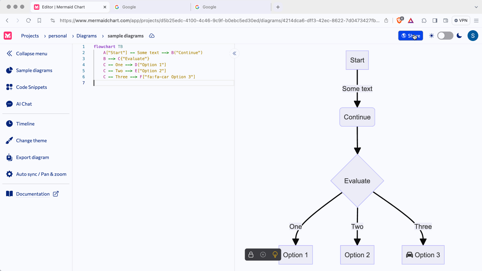Select the car Option 3 node
The width and height of the screenshot is (482, 271).
pyautogui.click(x=423, y=255)
